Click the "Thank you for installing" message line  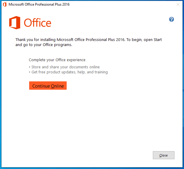tap(89, 40)
